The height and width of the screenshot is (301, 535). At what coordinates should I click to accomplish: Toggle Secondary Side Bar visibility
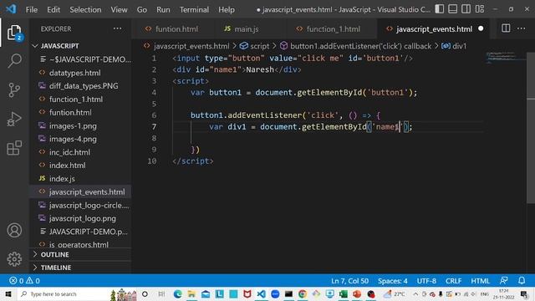tap(466, 9)
